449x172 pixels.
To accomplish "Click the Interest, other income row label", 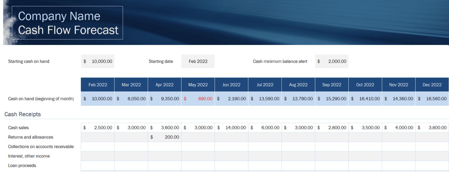I will (x=29, y=156).
